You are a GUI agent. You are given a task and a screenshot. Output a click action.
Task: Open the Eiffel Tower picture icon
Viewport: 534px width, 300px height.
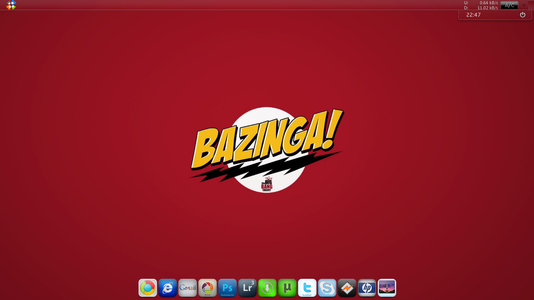387,288
